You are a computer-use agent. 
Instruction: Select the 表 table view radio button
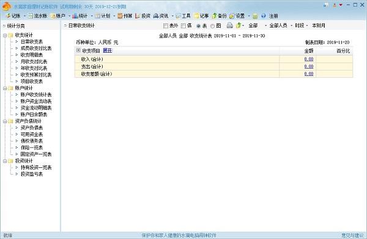click(x=198, y=26)
